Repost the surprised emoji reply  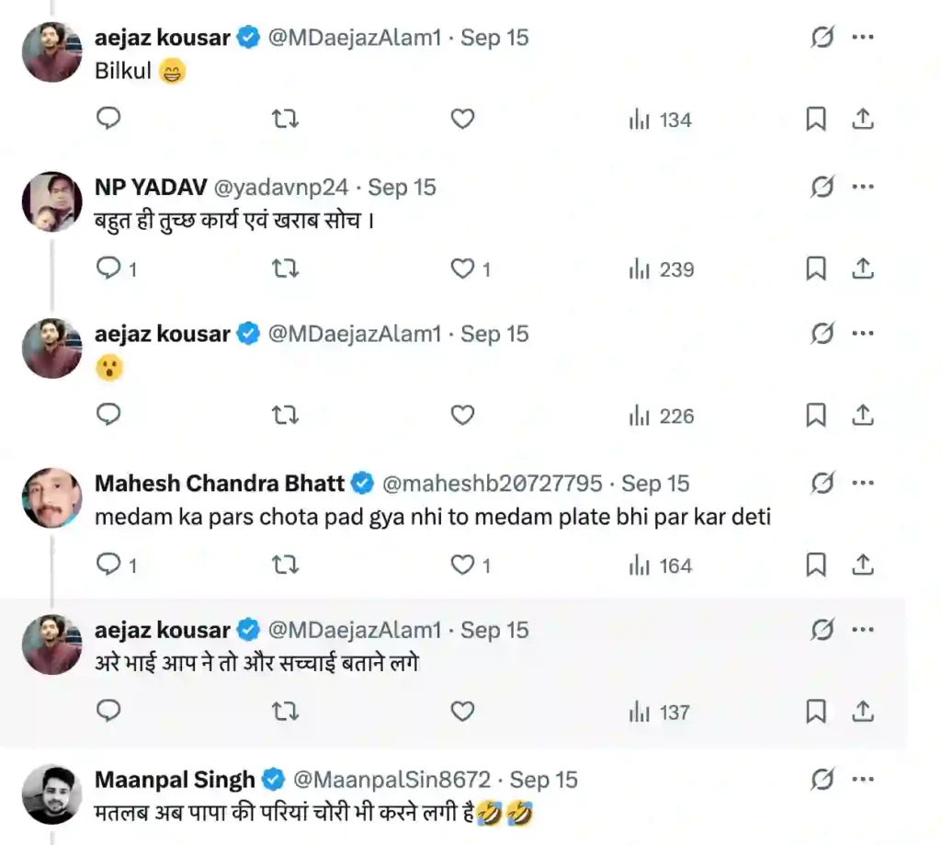(x=286, y=416)
